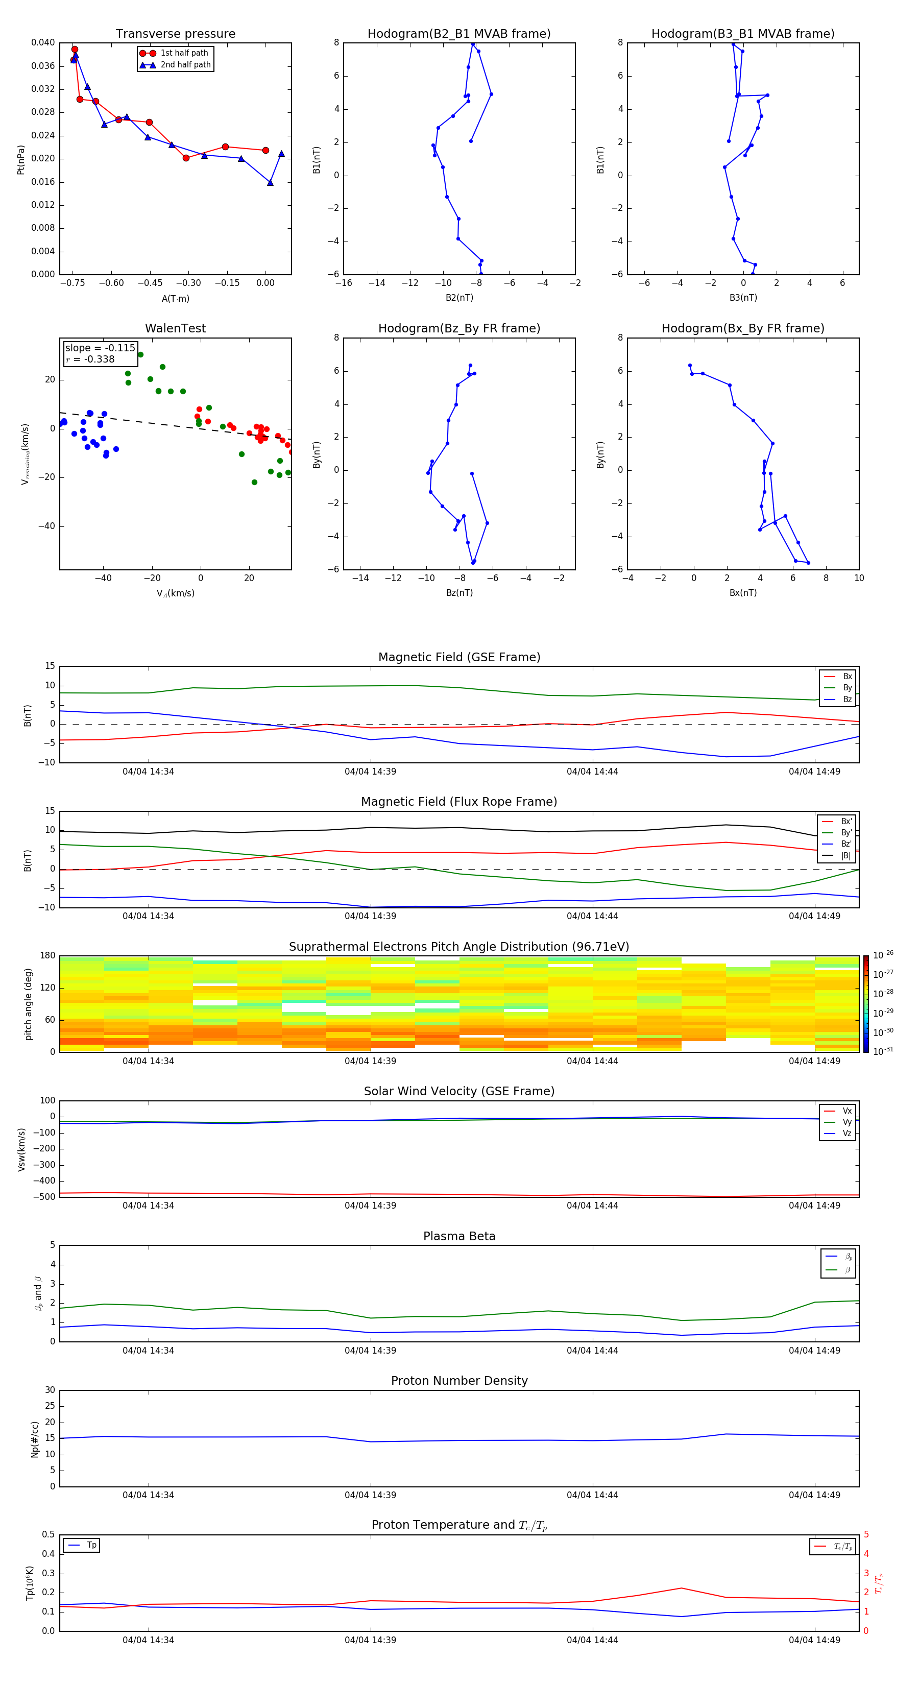This screenshot has width=919, height=1685.
Task: Click the "Hodogram(Bx_By FR frame)" title
Action: pos(743,328)
